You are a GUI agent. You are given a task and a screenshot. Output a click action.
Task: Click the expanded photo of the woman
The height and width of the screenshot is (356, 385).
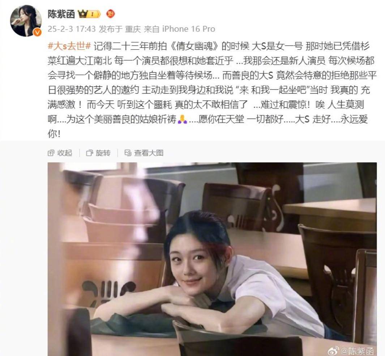point(212,259)
